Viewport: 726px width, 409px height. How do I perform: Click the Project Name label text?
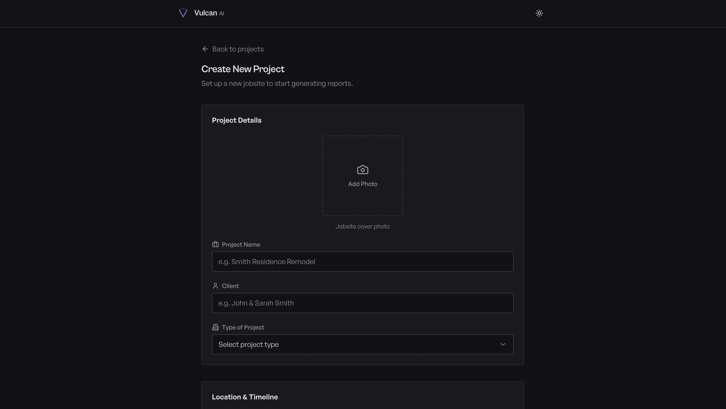pos(241,245)
